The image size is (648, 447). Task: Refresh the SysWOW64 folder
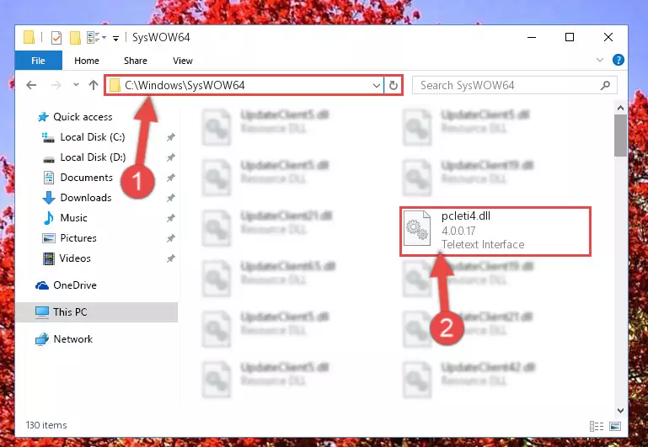coord(393,85)
